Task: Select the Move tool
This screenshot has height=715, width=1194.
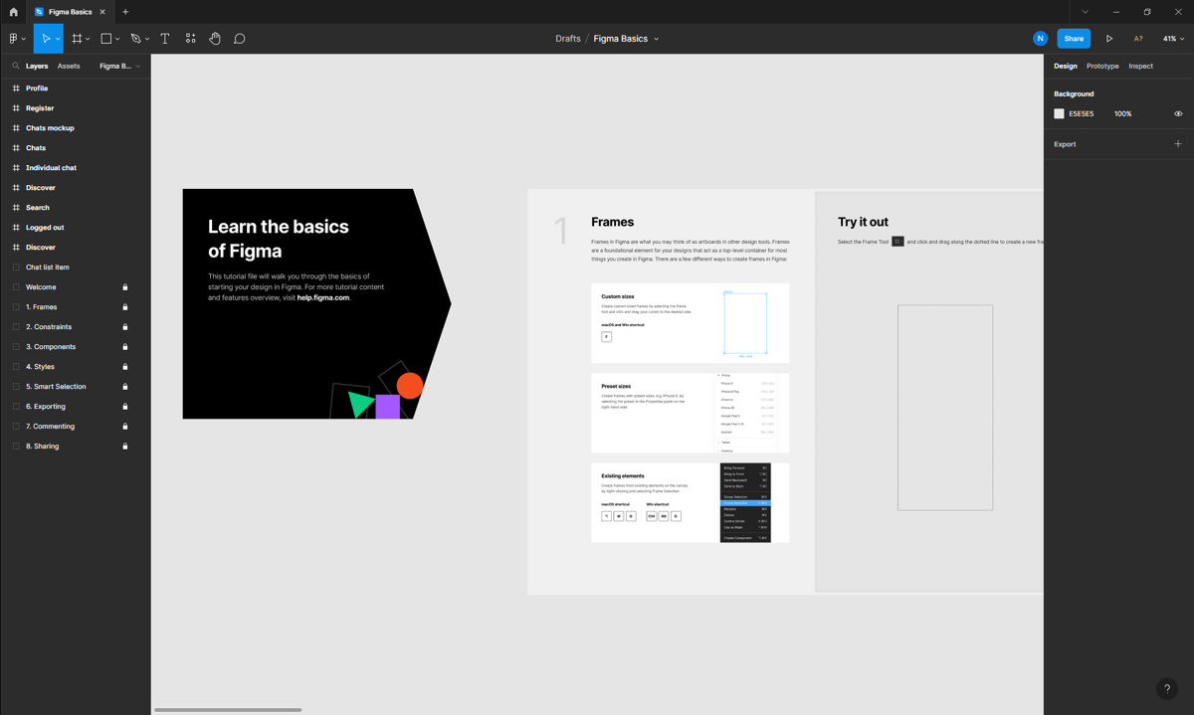Action: click(45, 39)
